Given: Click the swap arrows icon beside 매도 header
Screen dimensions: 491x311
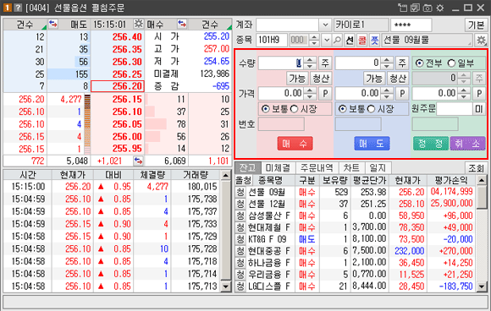Looking at the screenshot, I should tap(53, 24).
